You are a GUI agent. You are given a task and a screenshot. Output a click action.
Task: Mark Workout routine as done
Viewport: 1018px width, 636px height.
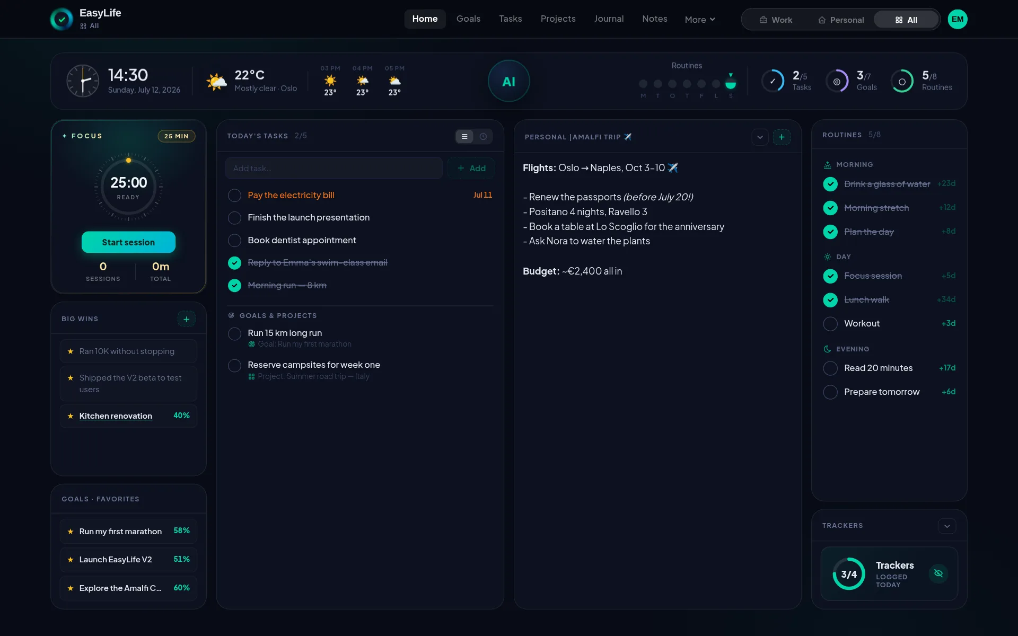[x=830, y=323]
